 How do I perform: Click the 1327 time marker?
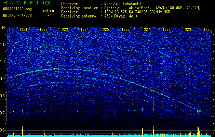click(146, 29)
